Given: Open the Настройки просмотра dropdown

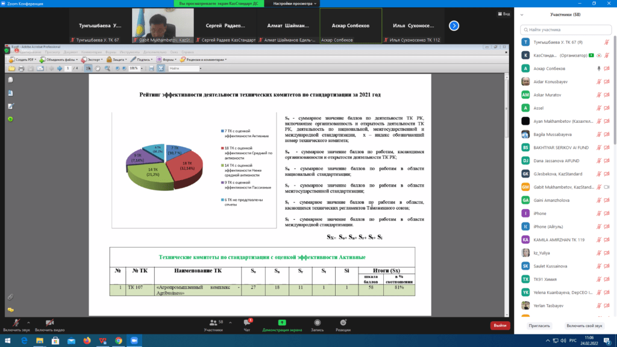Looking at the screenshot, I should 295,4.
